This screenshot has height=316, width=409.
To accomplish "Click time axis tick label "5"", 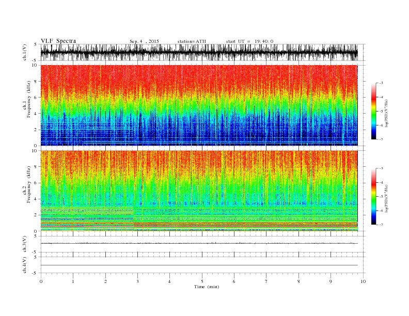I will [x=202, y=281].
